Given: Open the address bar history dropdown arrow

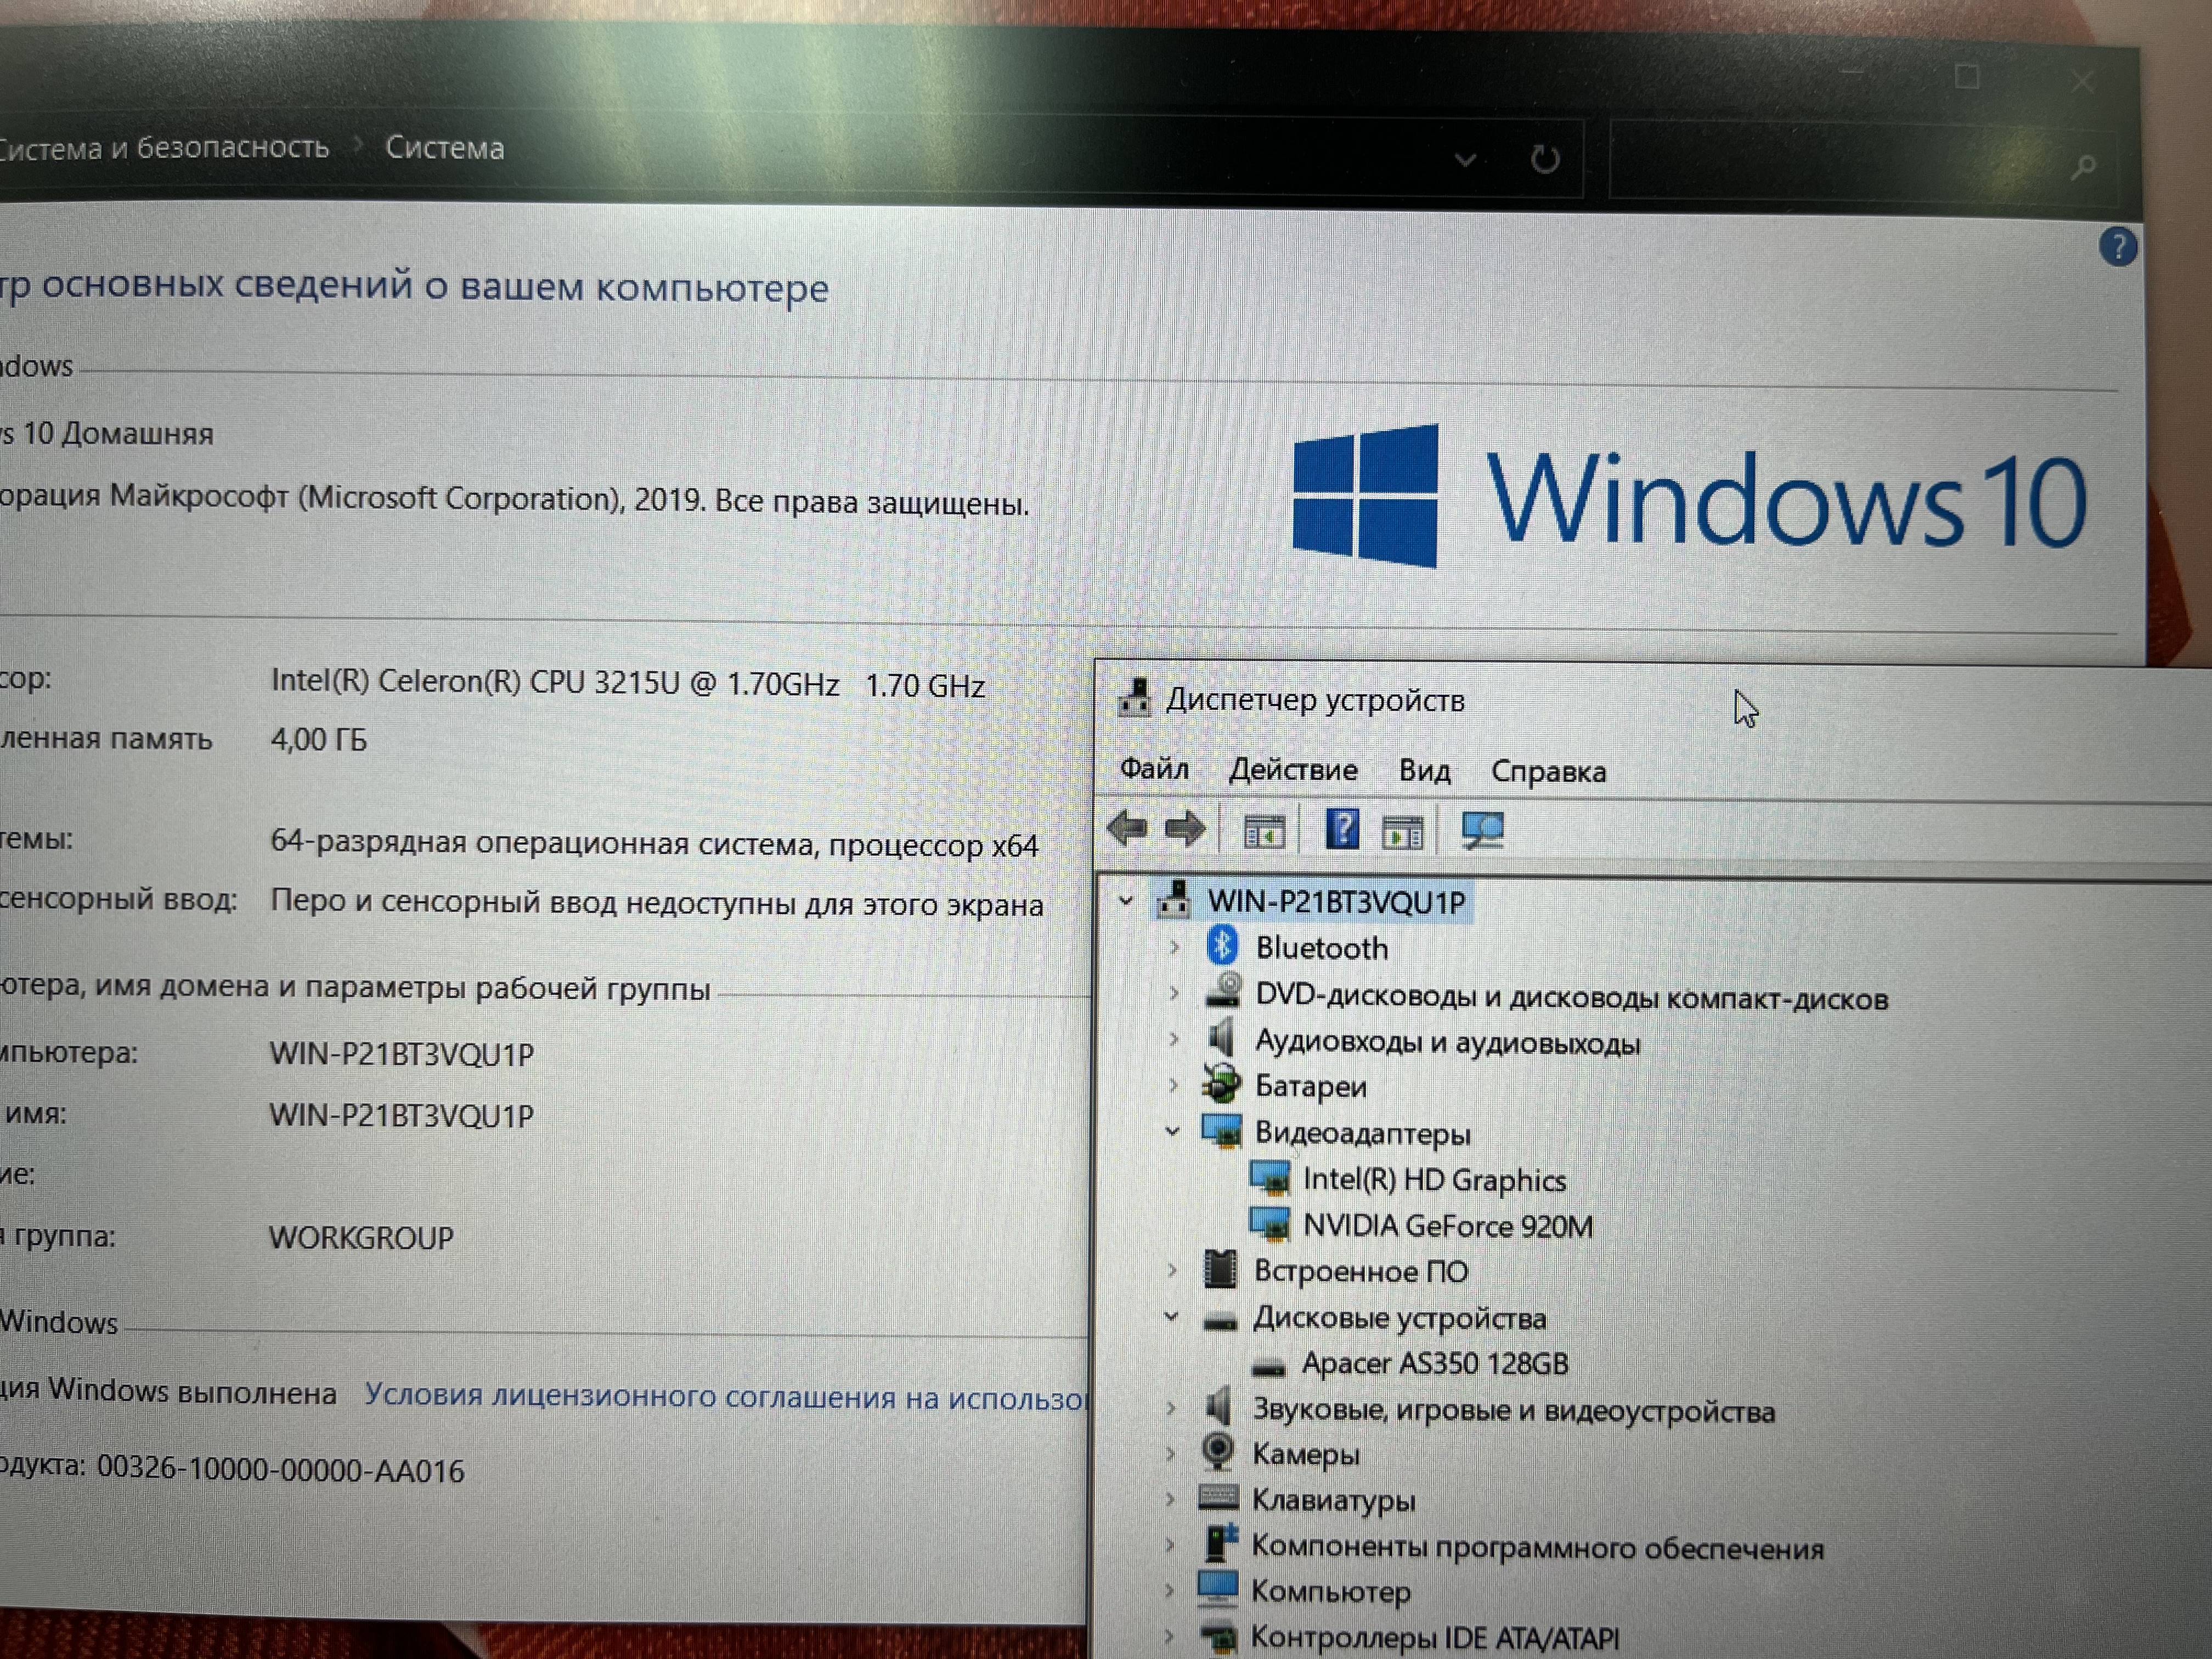Looking at the screenshot, I should (1465, 160).
